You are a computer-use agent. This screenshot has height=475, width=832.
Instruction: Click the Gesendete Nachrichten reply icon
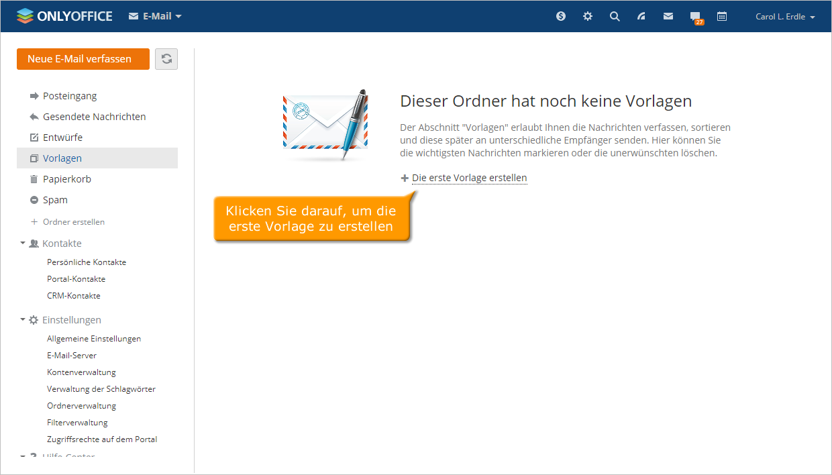point(34,117)
